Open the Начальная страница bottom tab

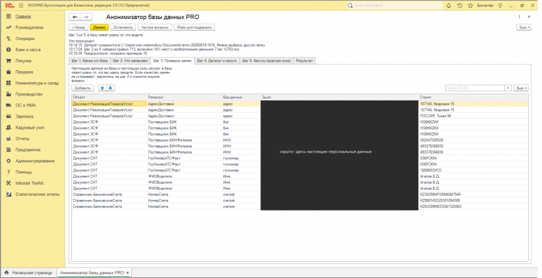(x=29, y=273)
